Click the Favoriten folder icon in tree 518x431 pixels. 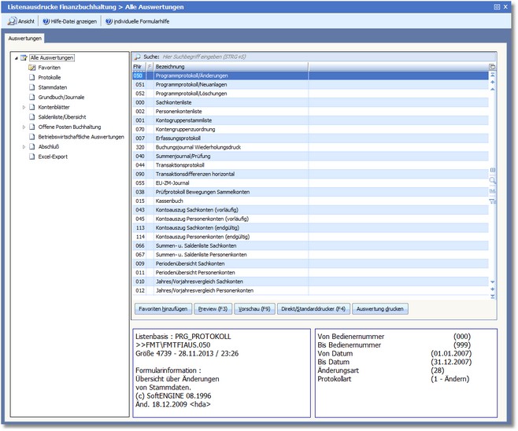(32, 68)
